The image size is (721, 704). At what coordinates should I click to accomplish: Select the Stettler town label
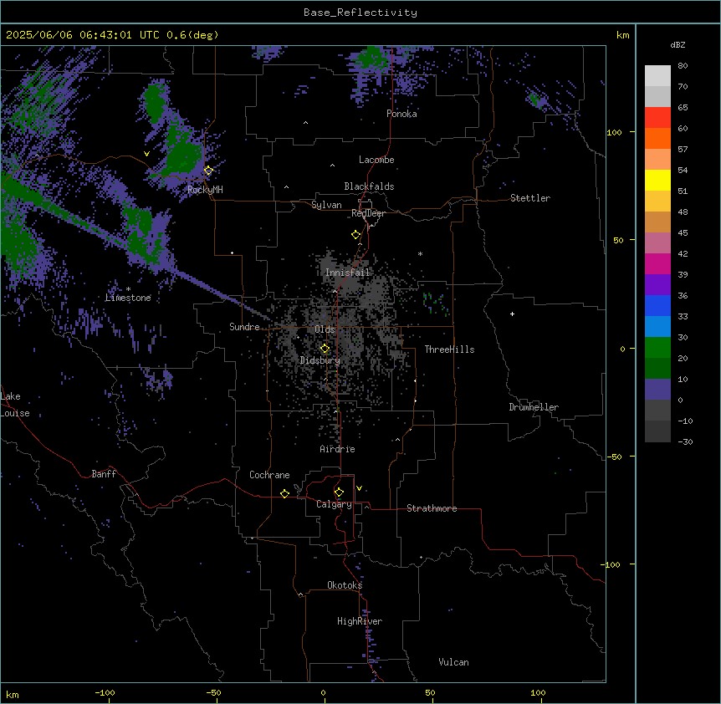click(x=530, y=198)
